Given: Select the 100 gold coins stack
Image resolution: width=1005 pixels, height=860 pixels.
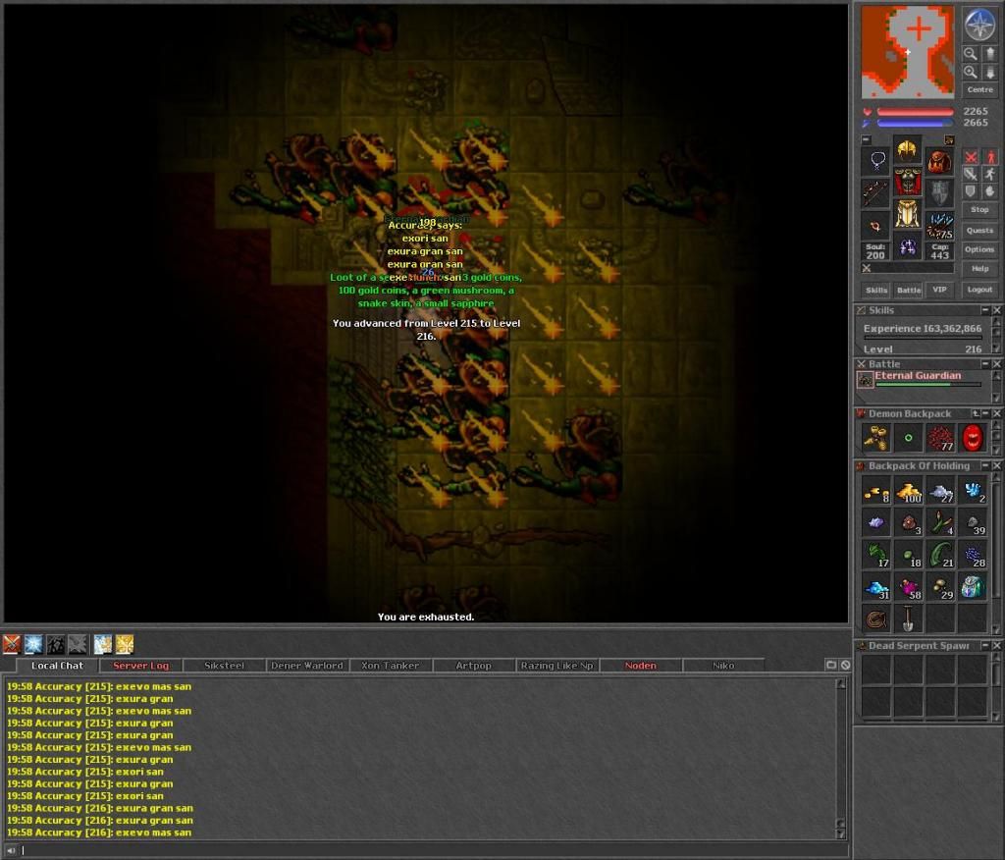Looking at the screenshot, I should coord(908,491).
